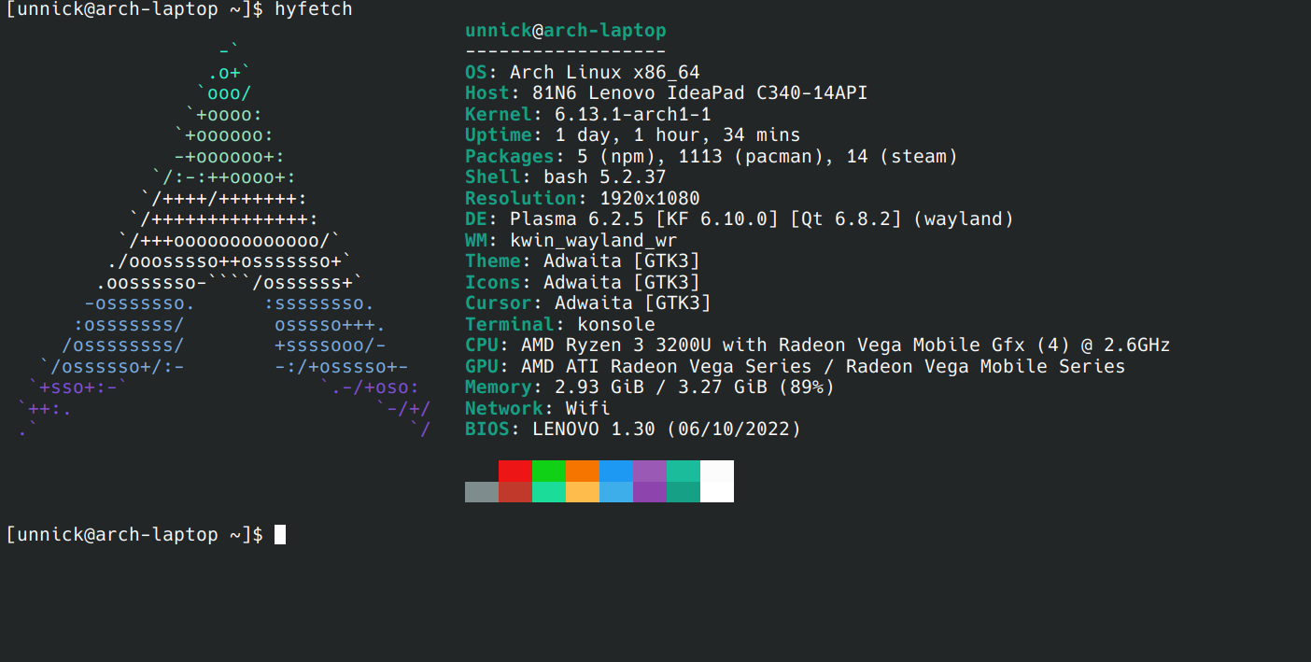Click the 'Memory' label

point(499,387)
